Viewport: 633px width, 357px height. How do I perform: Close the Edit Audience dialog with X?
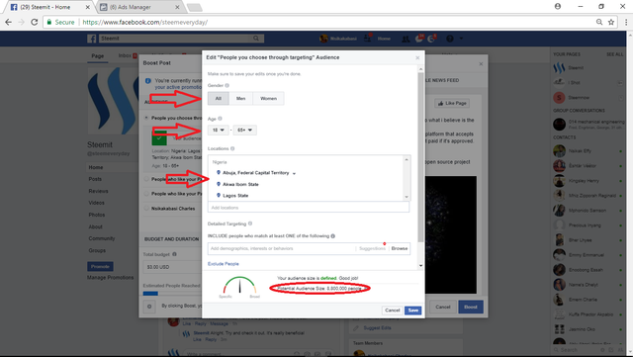click(x=417, y=57)
